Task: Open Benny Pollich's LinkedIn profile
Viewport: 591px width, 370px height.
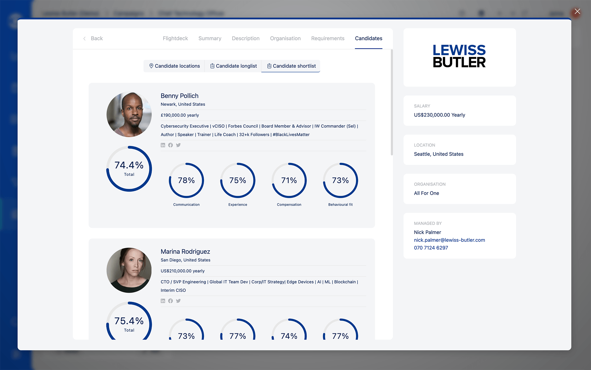Action: (x=163, y=145)
